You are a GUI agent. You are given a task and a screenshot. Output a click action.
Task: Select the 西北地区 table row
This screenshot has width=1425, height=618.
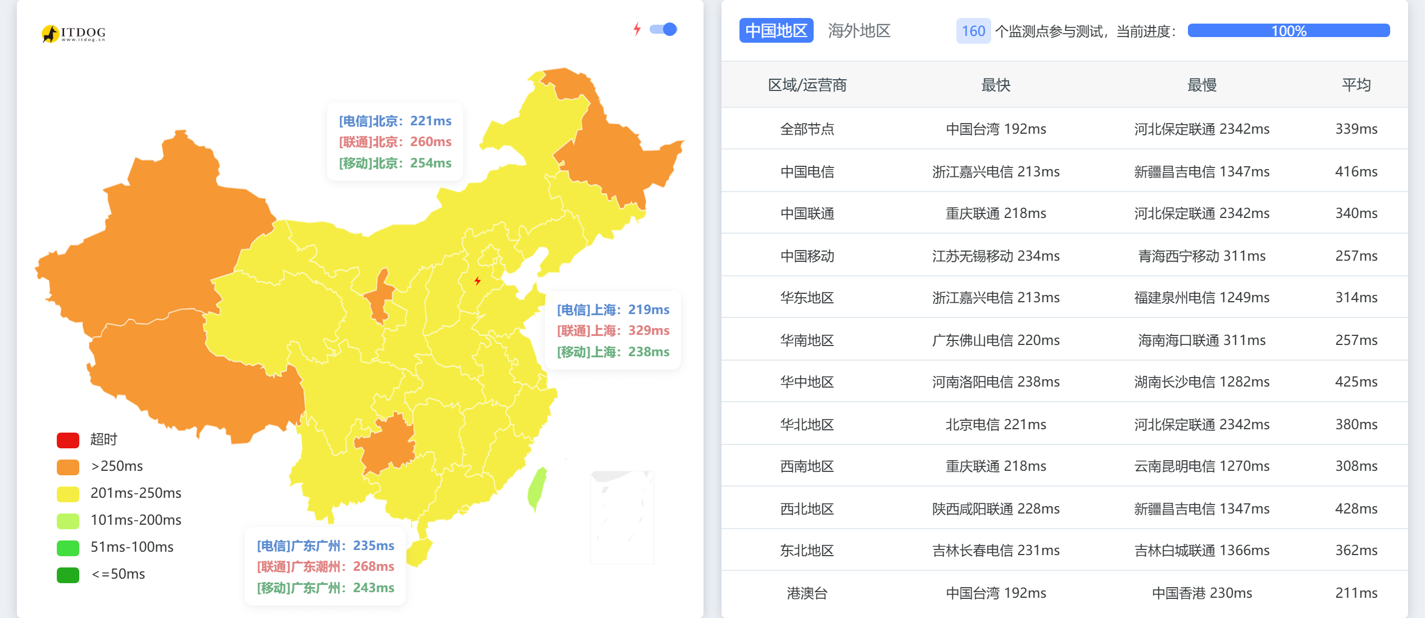1065,508
